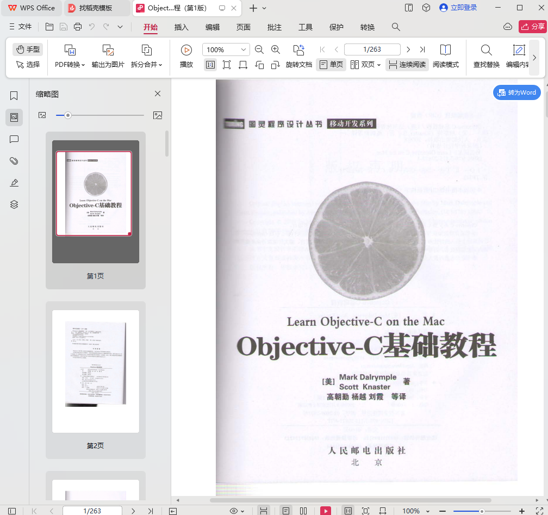548x515 pixels.
Task: Open the zoom percentage dropdown
Action: [242, 49]
